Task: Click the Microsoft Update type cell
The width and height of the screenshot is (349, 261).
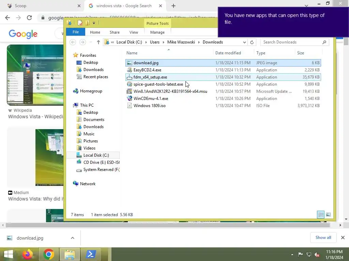Action: pos(274,91)
